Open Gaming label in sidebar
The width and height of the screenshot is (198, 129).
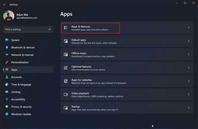click(x=16, y=92)
